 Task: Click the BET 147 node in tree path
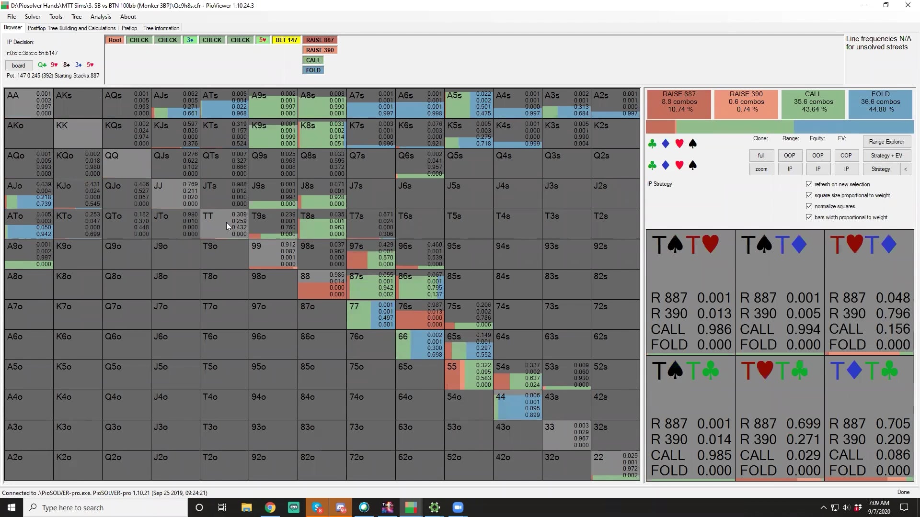coord(286,40)
